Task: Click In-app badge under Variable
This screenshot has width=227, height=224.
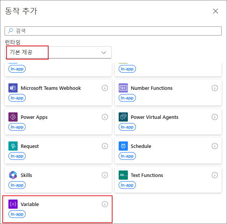Action: pyautogui.click(x=17, y=214)
